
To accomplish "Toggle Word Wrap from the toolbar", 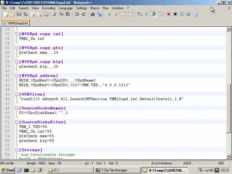I will click(x=139, y=14).
